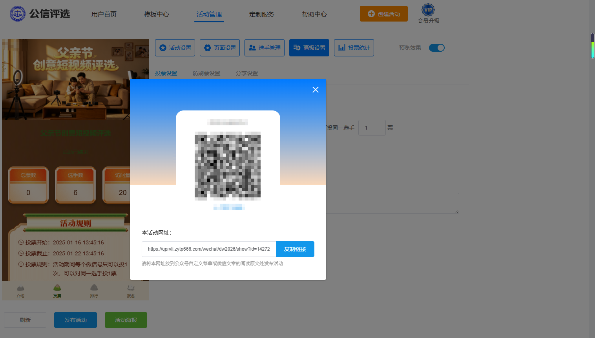Click the clock icon beside 投票开始
The width and height of the screenshot is (595, 338).
(x=21, y=242)
